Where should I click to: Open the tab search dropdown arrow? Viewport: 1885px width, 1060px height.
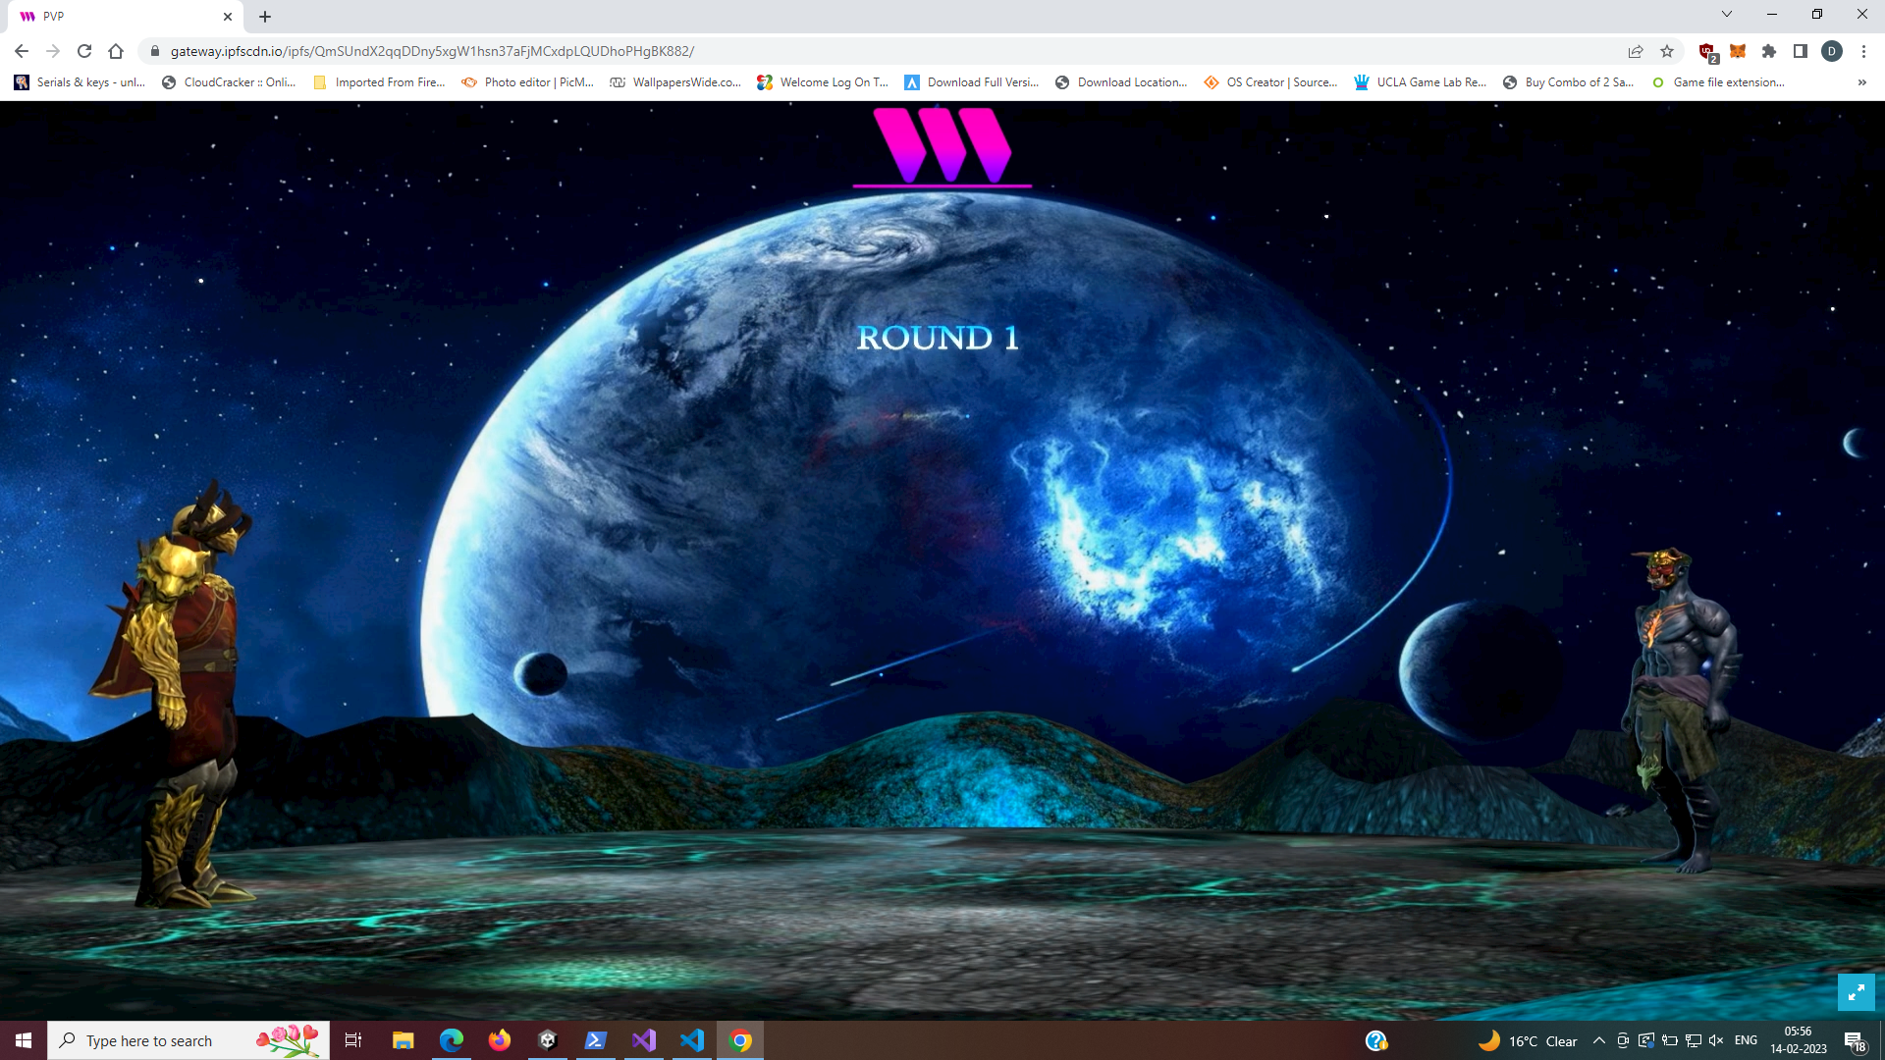1727,15
